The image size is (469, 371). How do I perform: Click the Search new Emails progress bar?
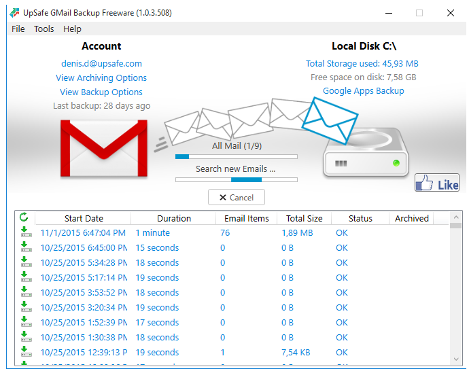click(237, 179)
